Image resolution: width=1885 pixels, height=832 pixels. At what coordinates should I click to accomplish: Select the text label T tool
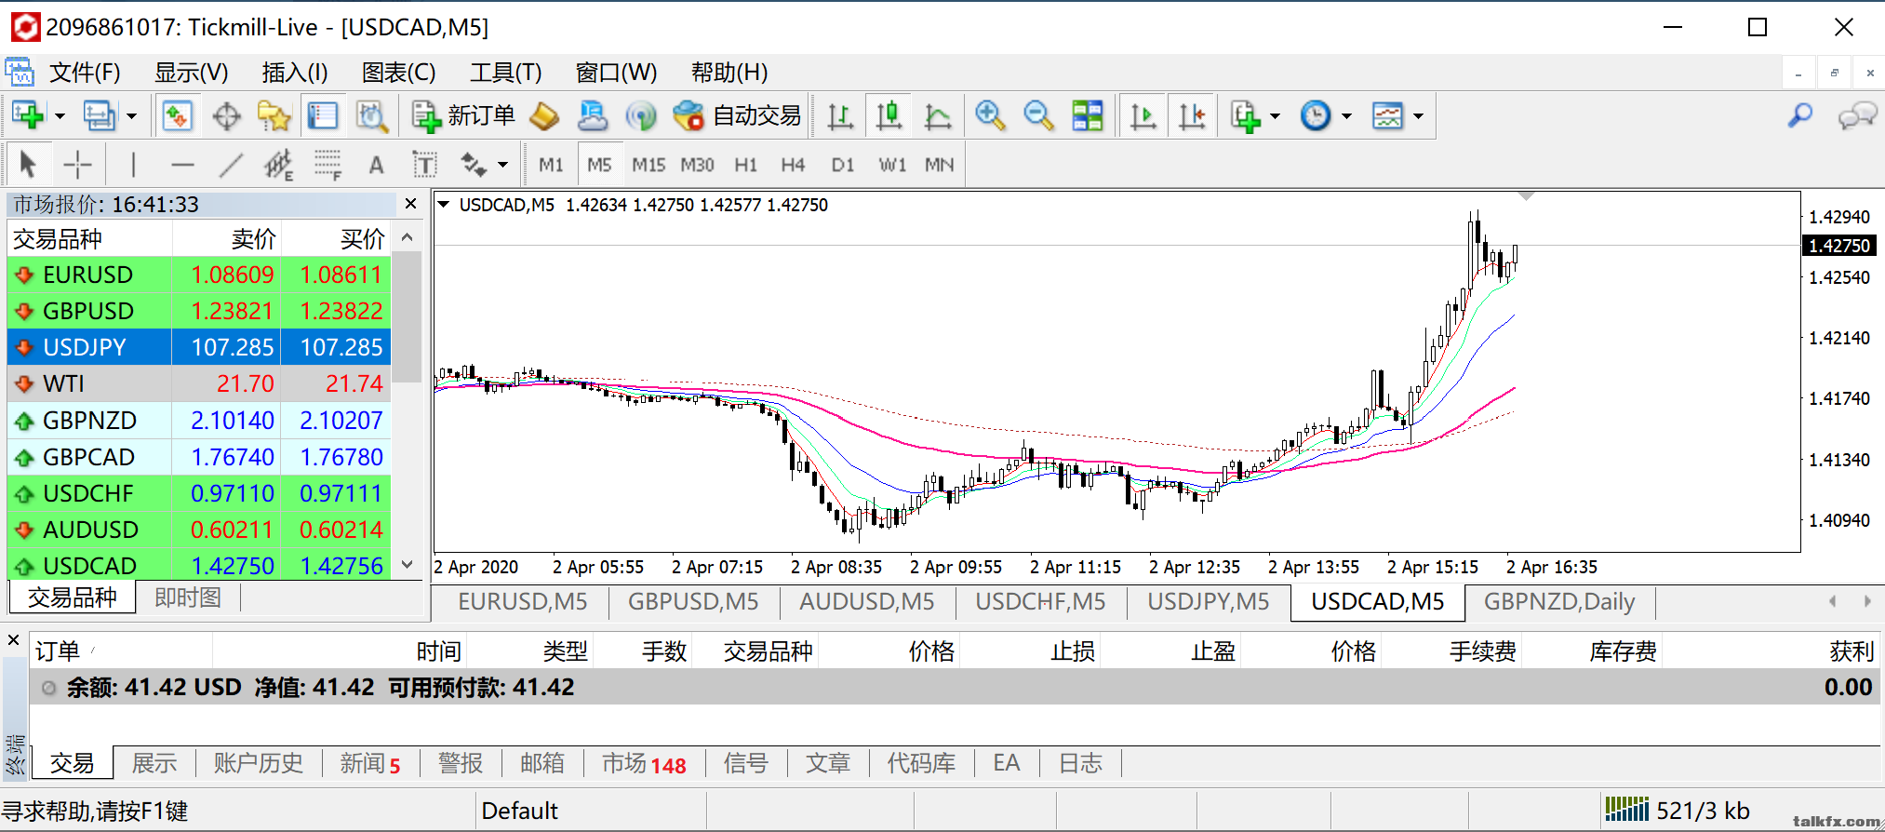click(424, 165)
